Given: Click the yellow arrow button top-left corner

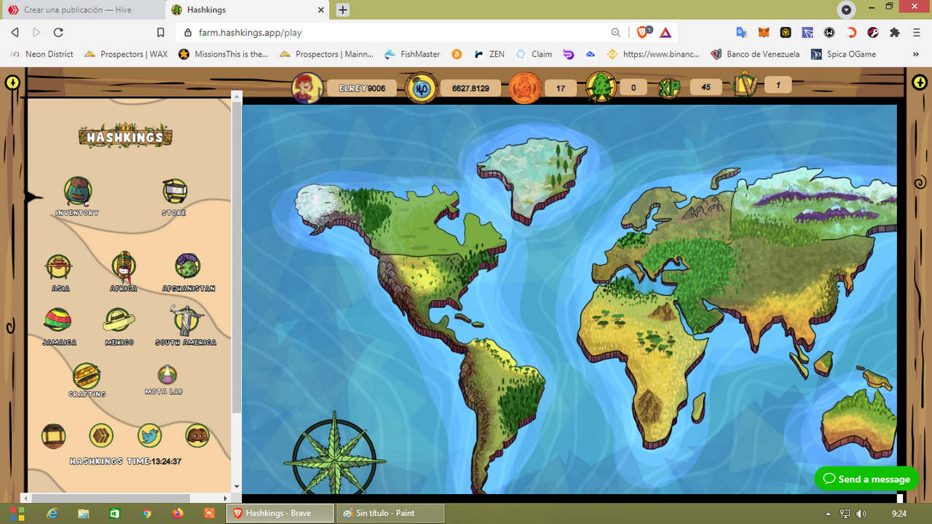Looking at the screenshot, I should click(12, 83).
